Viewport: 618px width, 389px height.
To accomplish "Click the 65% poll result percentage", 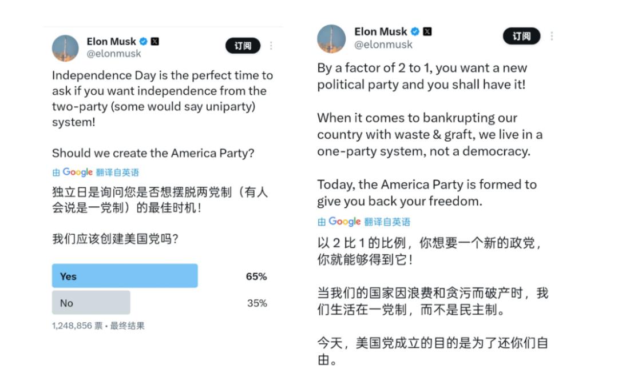I will pos(256,276).
